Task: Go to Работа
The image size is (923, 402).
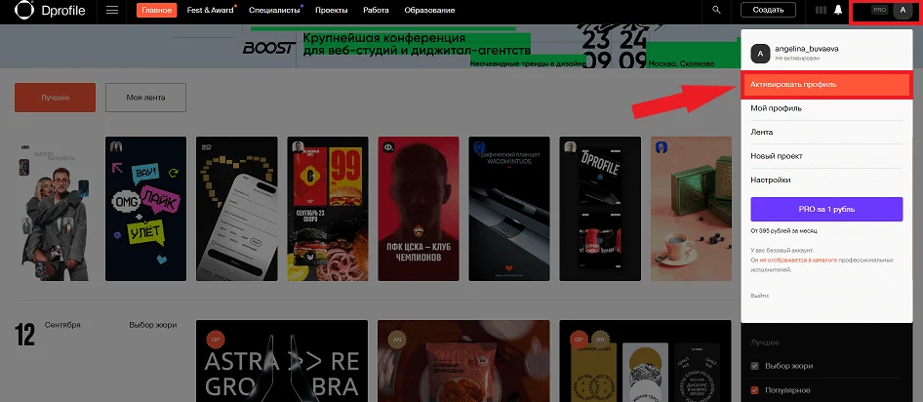Action: (x=377, y=10)
